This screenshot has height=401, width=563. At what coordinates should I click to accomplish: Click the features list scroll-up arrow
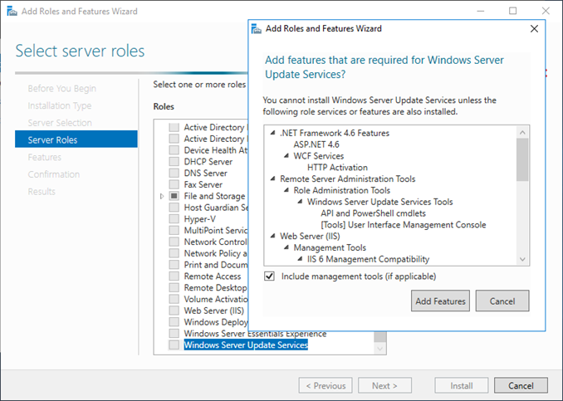click(522, 132)
